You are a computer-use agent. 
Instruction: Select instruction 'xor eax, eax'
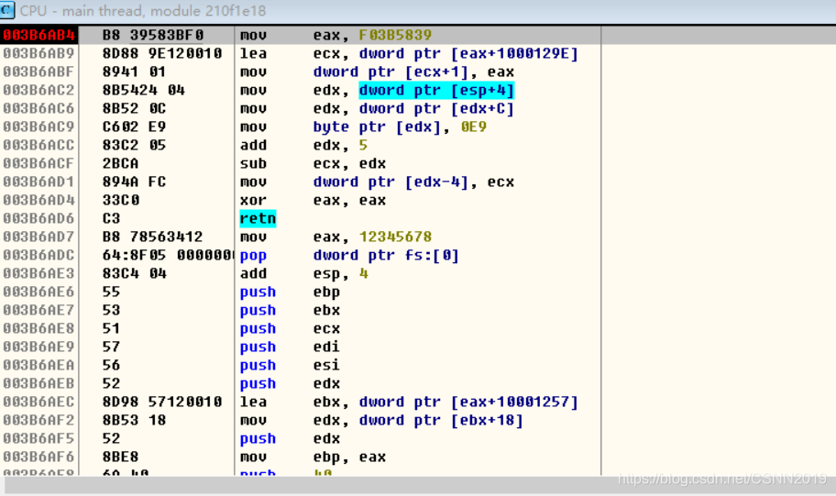coord(313,201)
